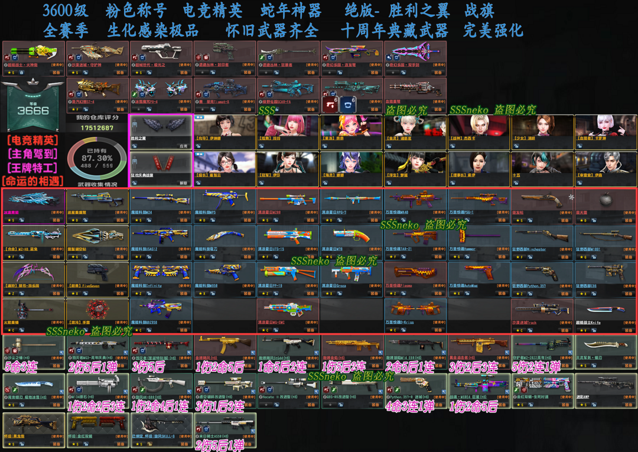The width and height of the screenshot is (638, 452).
Task: Pick the 震天雷 round grenade image
Action: (606, 200)
